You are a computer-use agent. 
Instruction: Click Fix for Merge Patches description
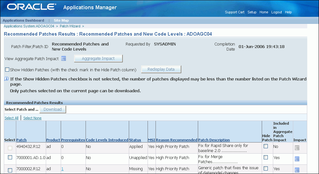218,159
